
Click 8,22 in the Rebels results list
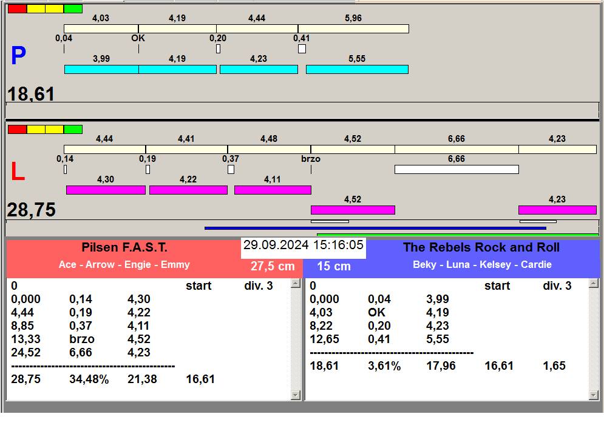point(321,326)
